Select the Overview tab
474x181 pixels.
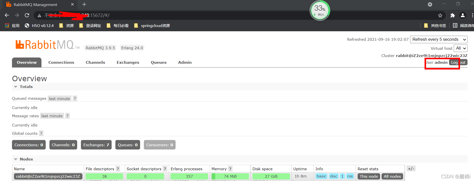tap(27, 62)
